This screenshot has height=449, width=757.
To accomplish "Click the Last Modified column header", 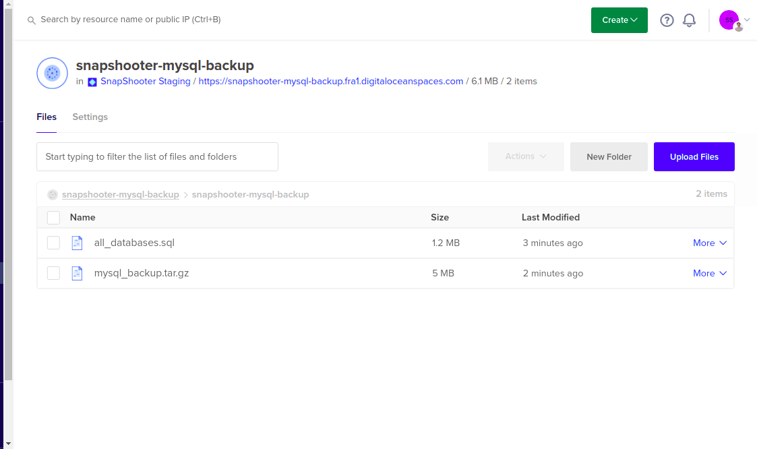I will coord(550,218).
